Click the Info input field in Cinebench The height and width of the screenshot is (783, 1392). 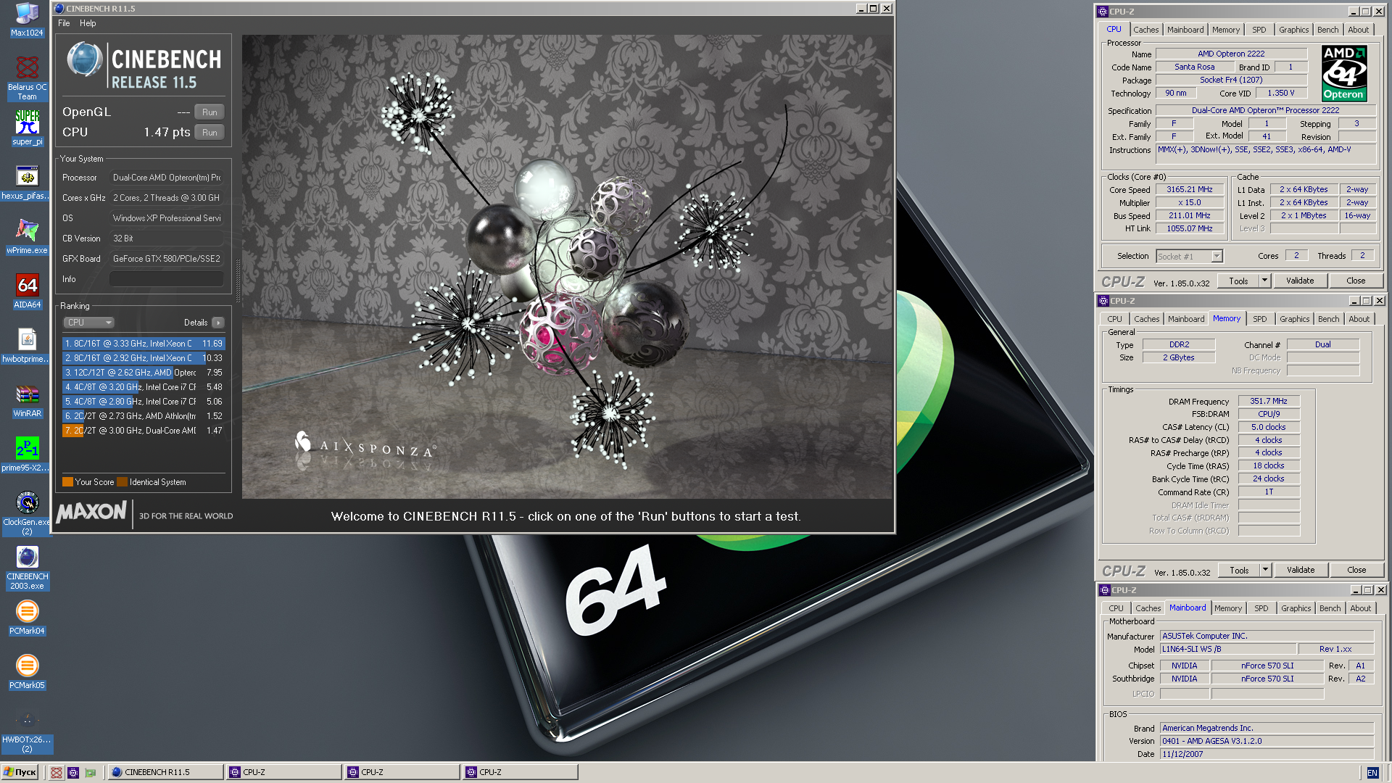coord(166,279)
